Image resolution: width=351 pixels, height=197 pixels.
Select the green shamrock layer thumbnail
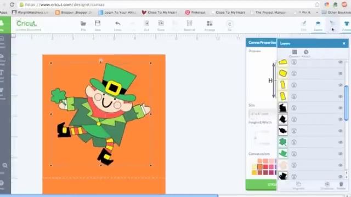pos(283,142)
